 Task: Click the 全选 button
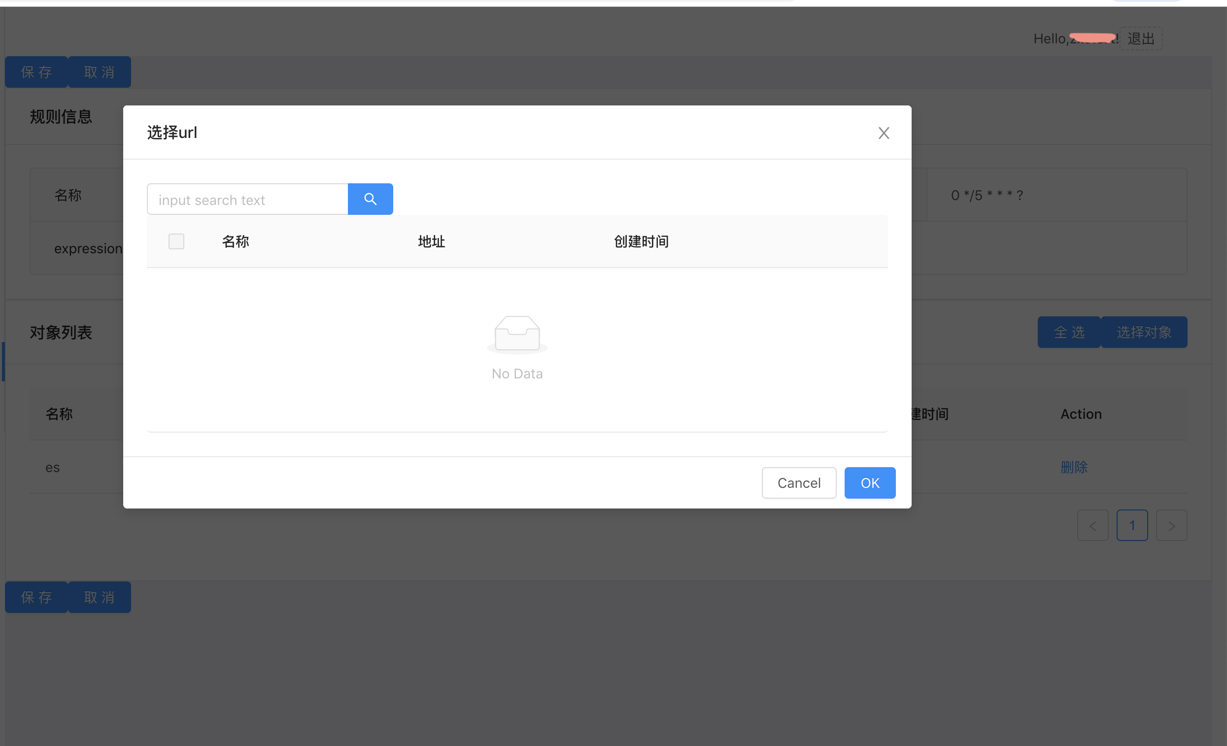pyautogui.click(x=1069, y=332)
